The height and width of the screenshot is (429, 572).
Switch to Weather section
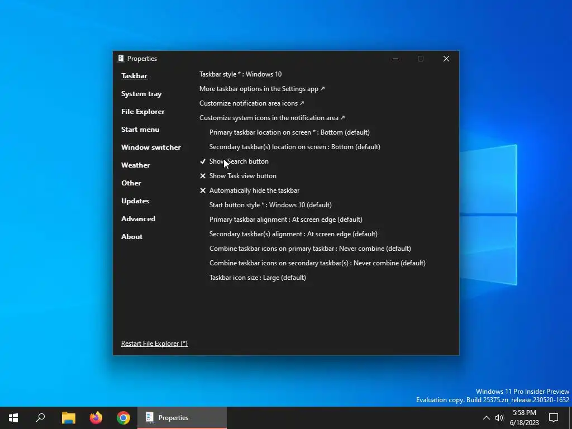pyautogui.click(x=135, y=165)
